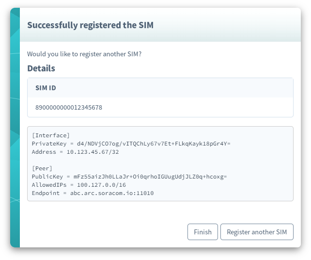
Task: Select the abc.arc.soracom.io:11010 endpoint value
Action: click(112, 193)
